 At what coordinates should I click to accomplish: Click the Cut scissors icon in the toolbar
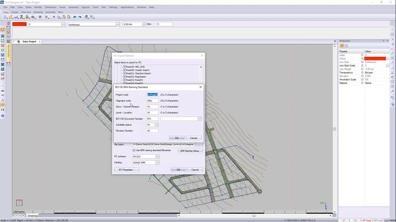[54, 17]
